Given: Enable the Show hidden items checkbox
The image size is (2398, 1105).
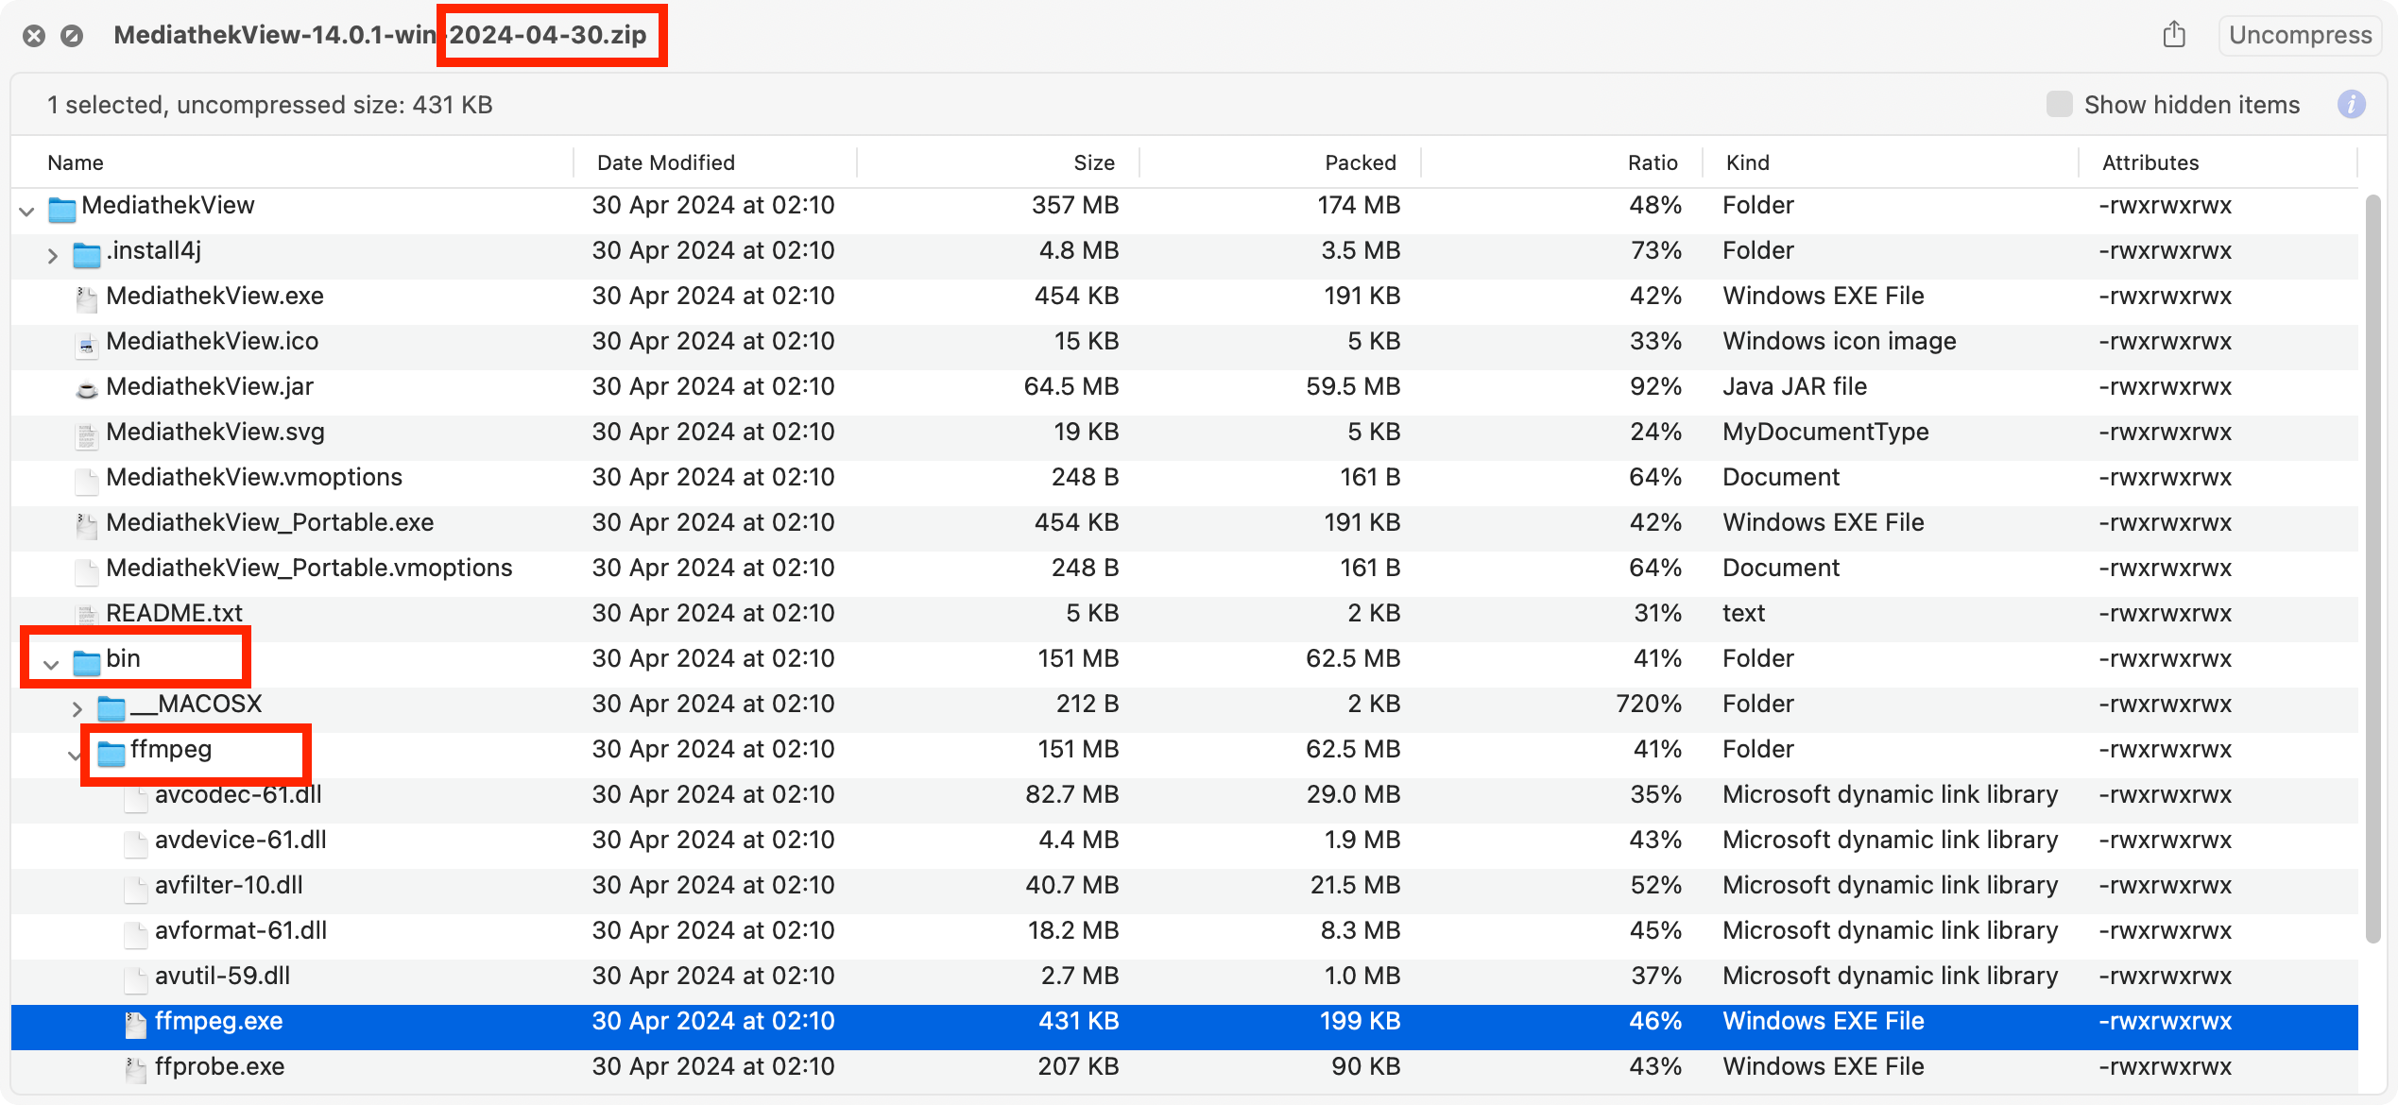Looking at the screenshot, I should [x=2059, y=104].
